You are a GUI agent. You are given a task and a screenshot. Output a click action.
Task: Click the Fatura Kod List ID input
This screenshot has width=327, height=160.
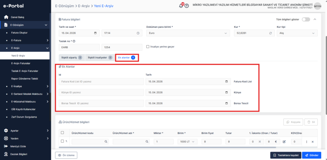[x=101, y=82]
